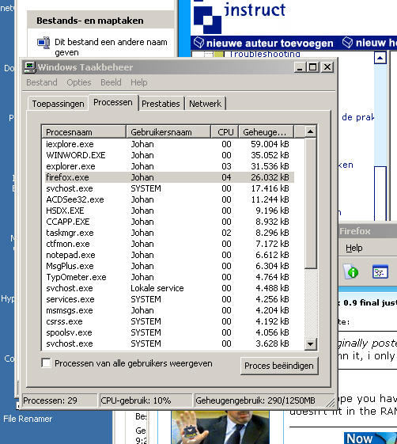The height and width of the screenshot is (444, 397).
Task: Switch to the Netwerk tab
Action: 205,104
